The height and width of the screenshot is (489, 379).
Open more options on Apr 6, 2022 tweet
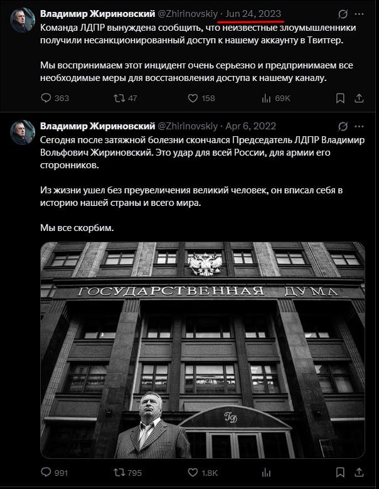359,126
